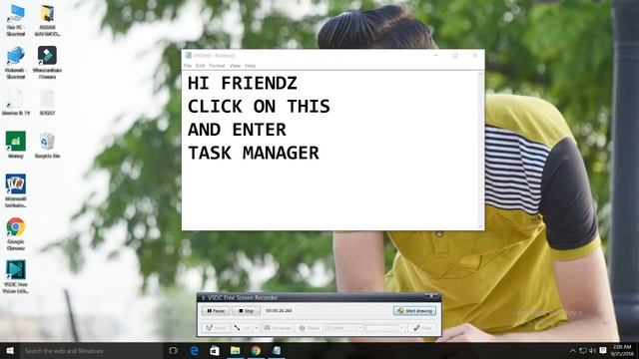The image size is (639, 359).
Task: Select the Line drawing tool
Action: coord(242,328)
